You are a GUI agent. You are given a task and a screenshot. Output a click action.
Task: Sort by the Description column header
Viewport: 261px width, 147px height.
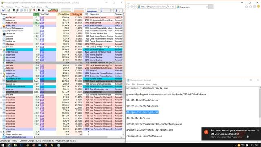[102, 14]
